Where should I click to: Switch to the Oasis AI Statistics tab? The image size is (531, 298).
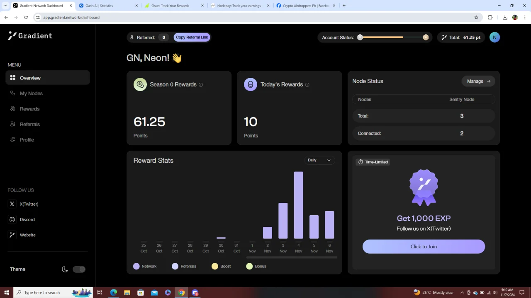tap(108, 6)
